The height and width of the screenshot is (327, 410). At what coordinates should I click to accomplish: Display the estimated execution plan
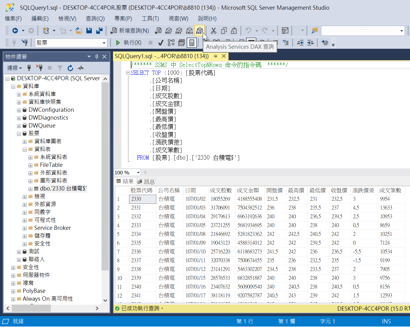pos(171,43)
